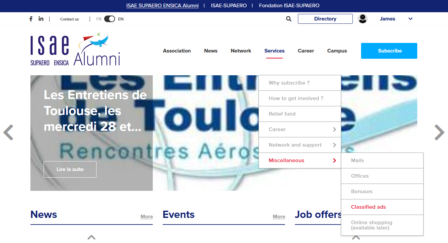Open the News navigation menu

[211, 51]
